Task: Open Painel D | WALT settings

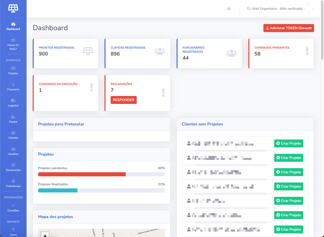Action: coord(13,44)
